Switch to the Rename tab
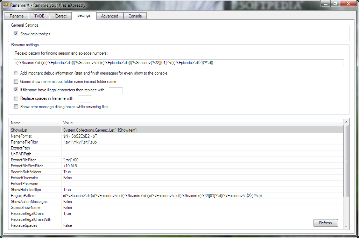 coord(17,16)
